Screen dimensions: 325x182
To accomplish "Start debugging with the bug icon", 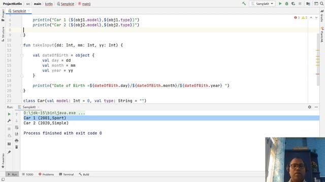I will pyautogui.click(x=286, y=4).
